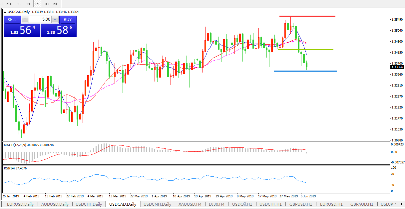Go to the DJ30,H4 tab
Screen dimensions: 405x209
click(x=217, y=204)
